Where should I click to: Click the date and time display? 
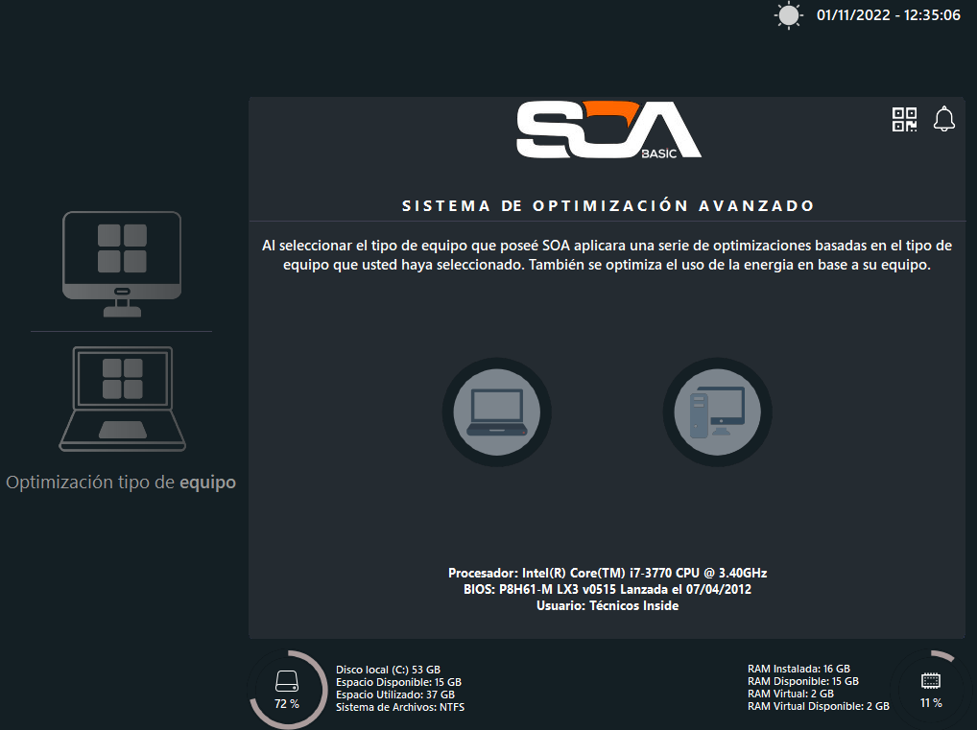coord(889,15)
